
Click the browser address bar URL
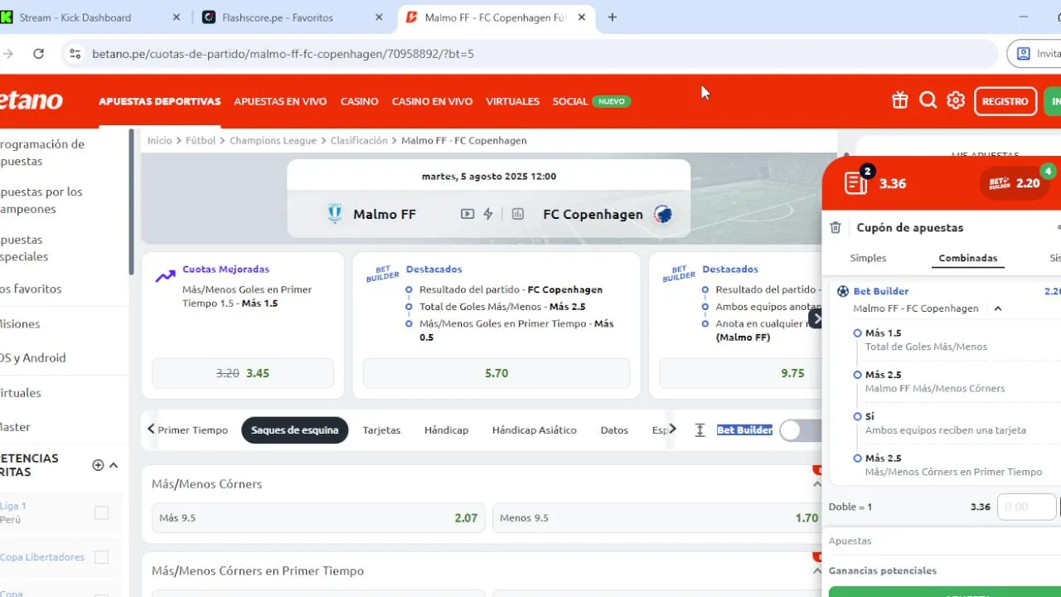tap(283, 54)
